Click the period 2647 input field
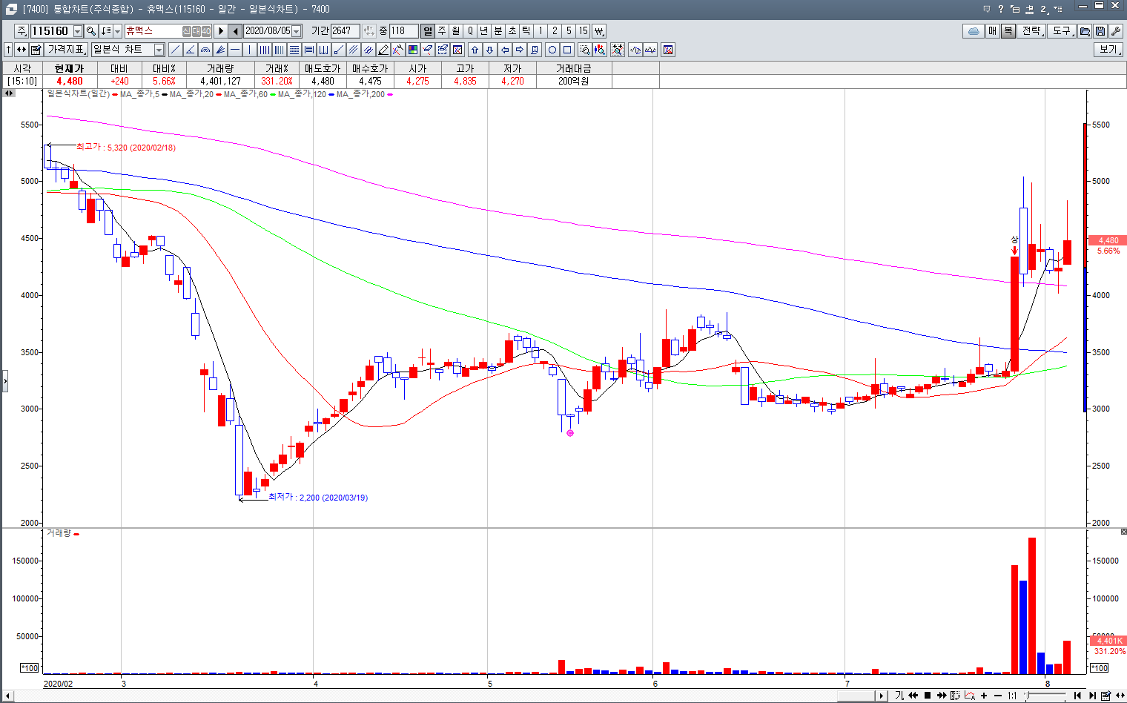 [x=345, y=31]
